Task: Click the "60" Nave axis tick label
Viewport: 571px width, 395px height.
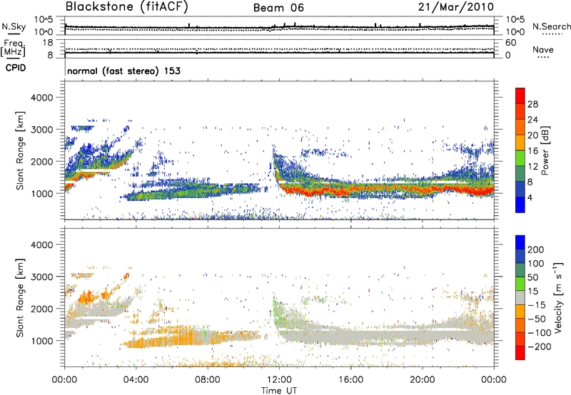Action: pos(510,43)
